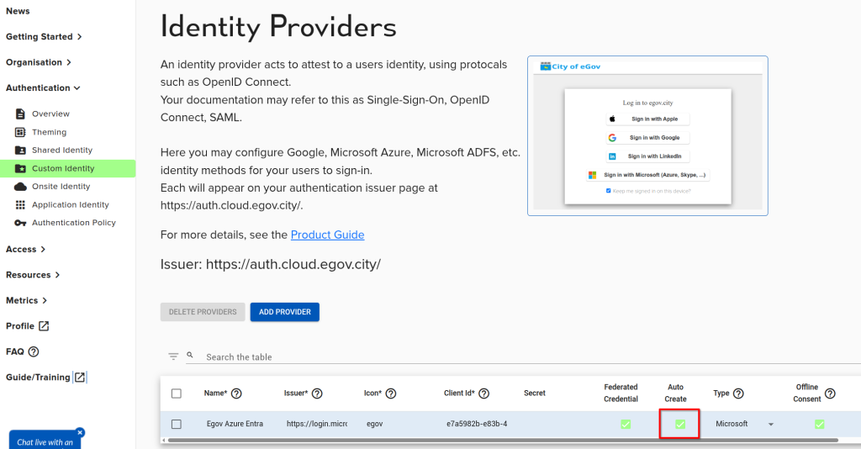The width and height of the screenshot is (861, 449).
Task: Click the Auto Create column header
Action: pos(675,393)
